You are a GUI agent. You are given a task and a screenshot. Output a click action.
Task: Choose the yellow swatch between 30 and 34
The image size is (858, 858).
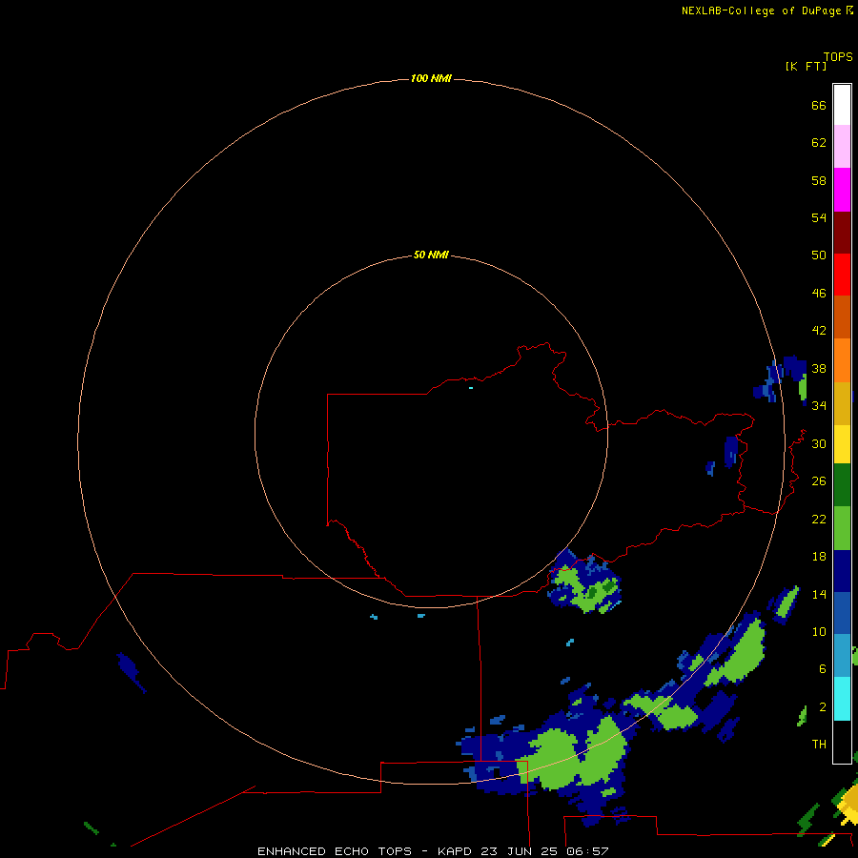(x=842, y=443)
